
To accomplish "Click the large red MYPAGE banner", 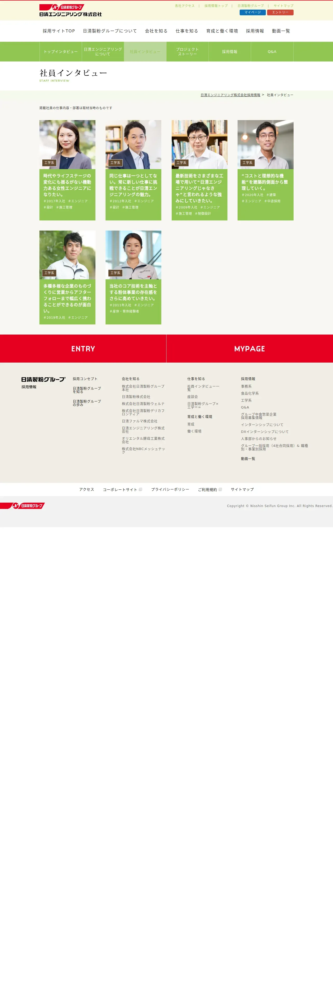I will pyautogui.click(x=250, y=349).
